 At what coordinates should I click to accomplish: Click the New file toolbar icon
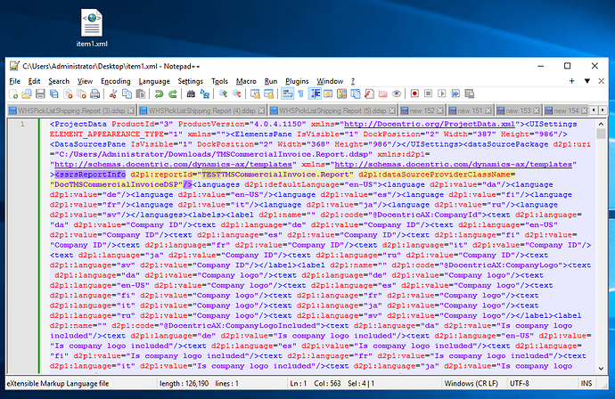pos(14,94)
